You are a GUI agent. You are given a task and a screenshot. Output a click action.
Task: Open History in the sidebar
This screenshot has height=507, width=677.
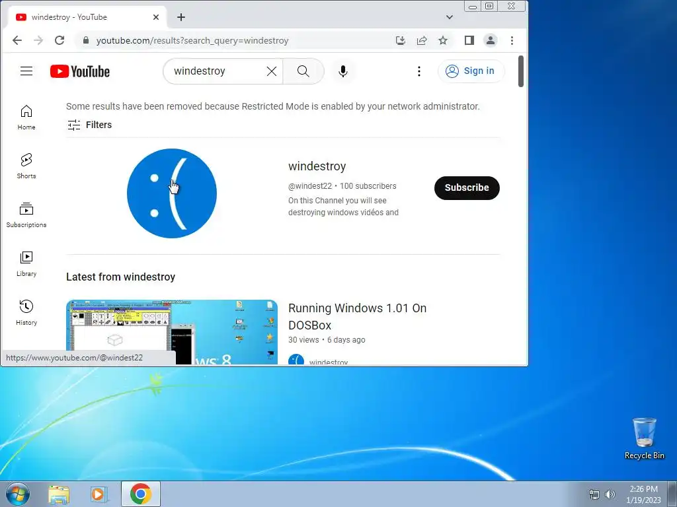[26, 313]
